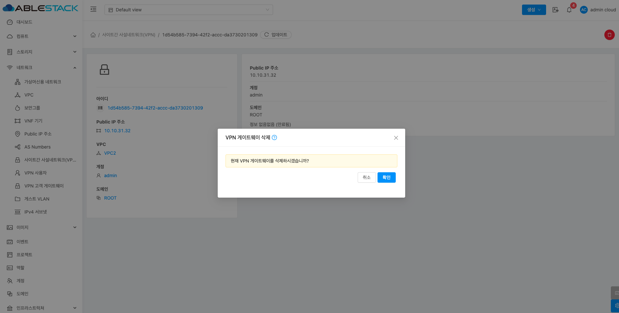Open 프로젝트 in the sidebar
Image resolution: width=619 pixels, height=313 pixels.
click(41, 255)
